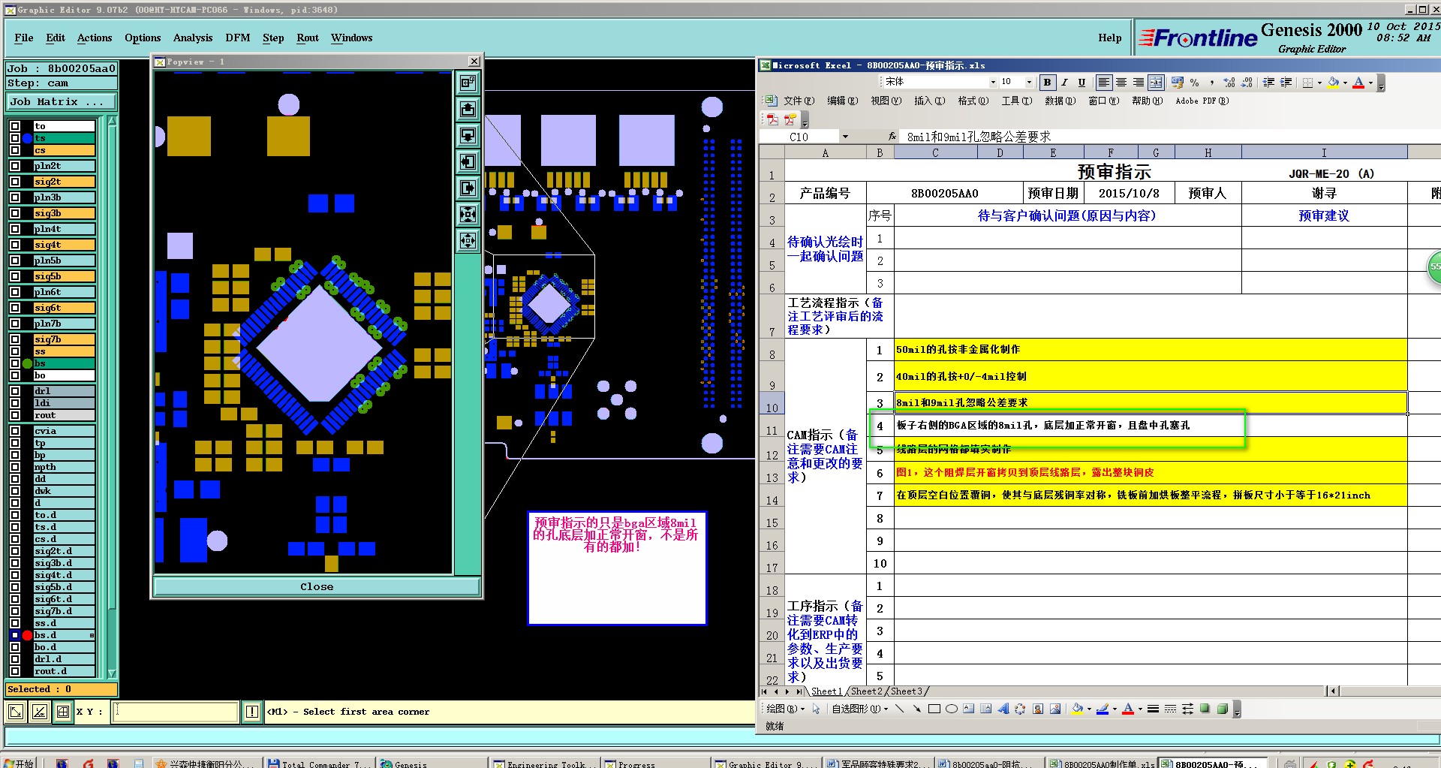Viewport: 1441px width, 768px height.
Task: Open the 绘图 drawing menu dropdown
Action: (x=786, y=709)
